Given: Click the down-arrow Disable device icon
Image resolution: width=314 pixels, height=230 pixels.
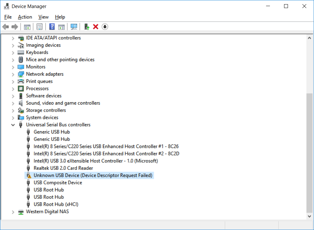Looking at the screenshot, I should pyautogui.click(x=105, y=27).
